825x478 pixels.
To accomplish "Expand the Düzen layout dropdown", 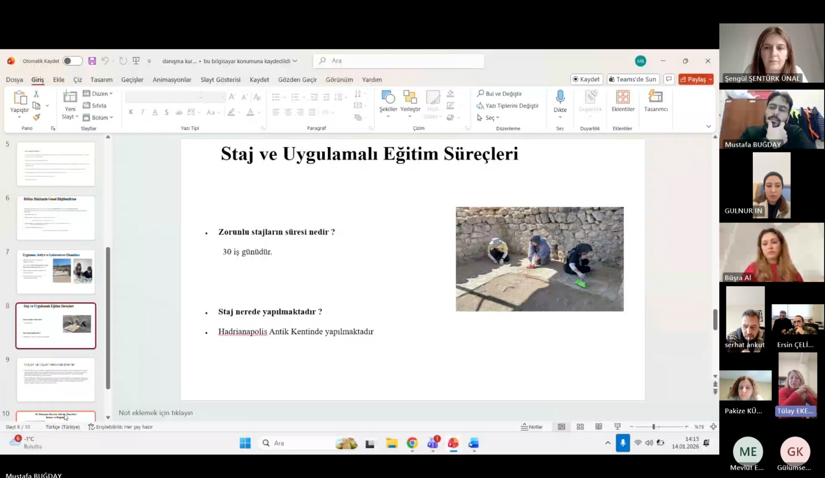I will coord(98,94).
